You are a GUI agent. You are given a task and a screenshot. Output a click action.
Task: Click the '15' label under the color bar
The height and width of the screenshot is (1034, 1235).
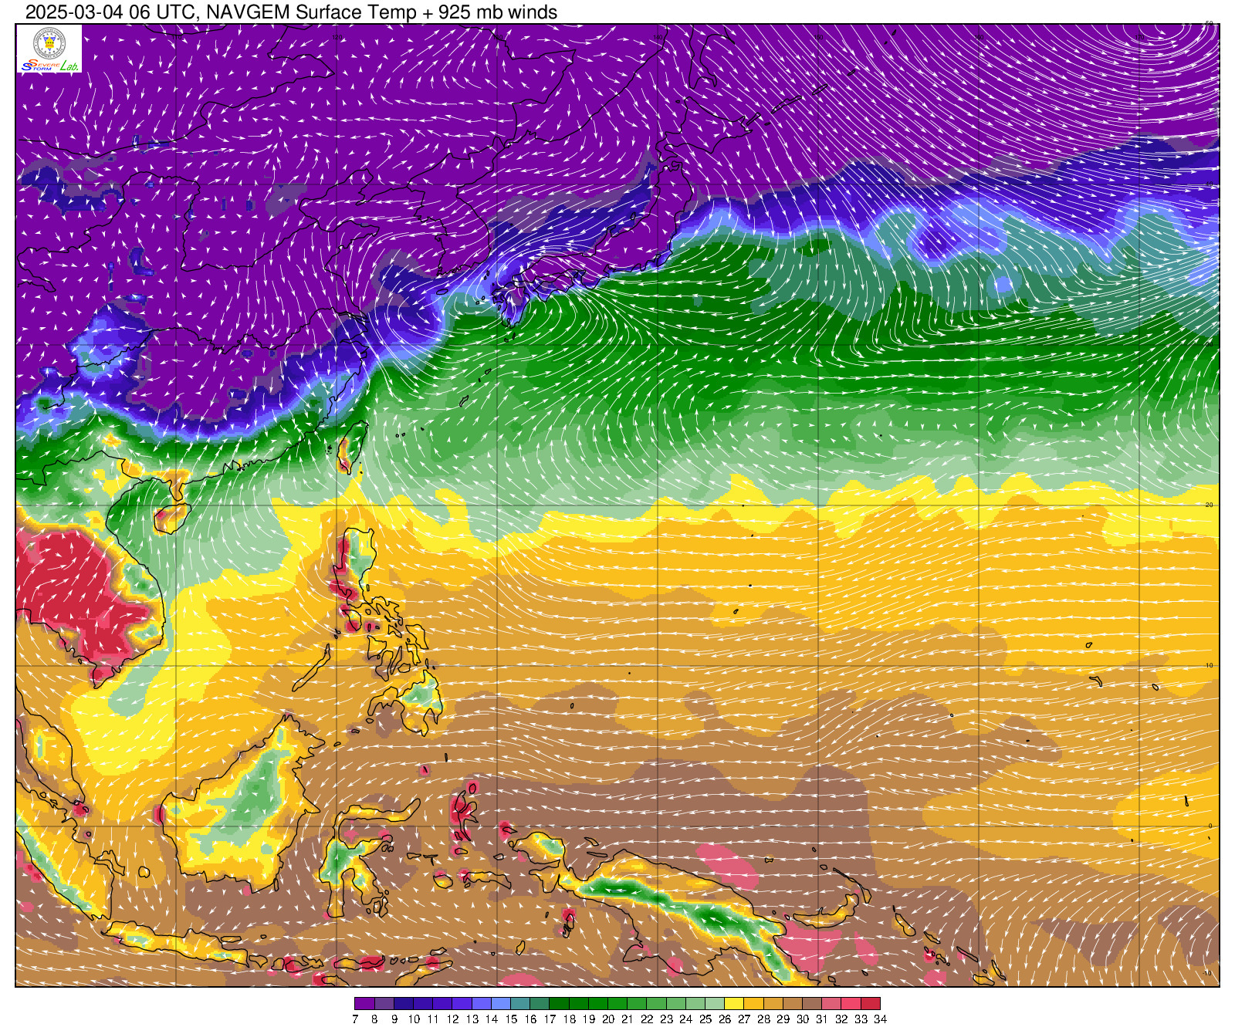coord(511,1019)
